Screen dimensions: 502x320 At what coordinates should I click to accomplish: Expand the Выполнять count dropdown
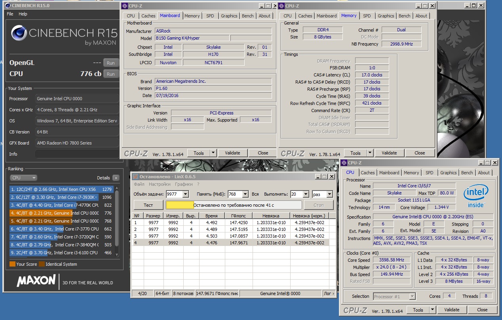pos(306,194)
